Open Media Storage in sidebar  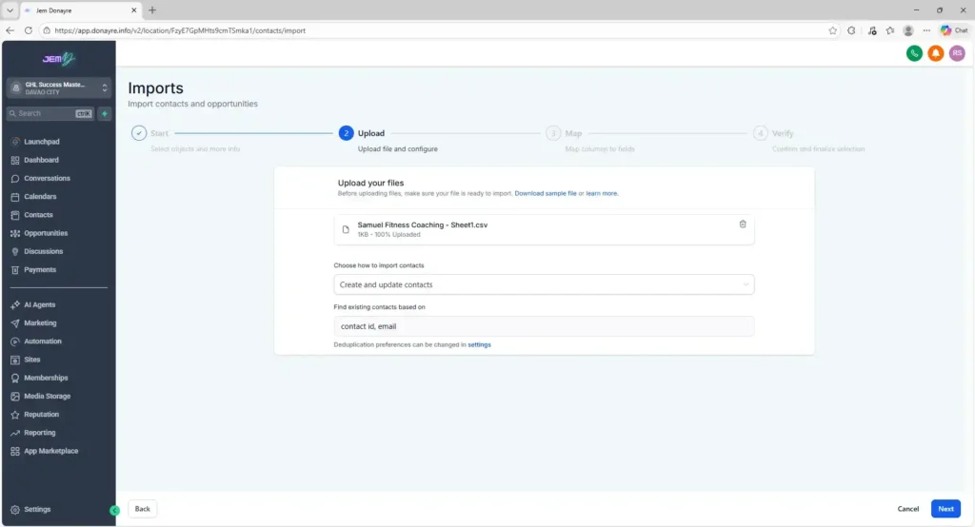click(x=47, y=396)
